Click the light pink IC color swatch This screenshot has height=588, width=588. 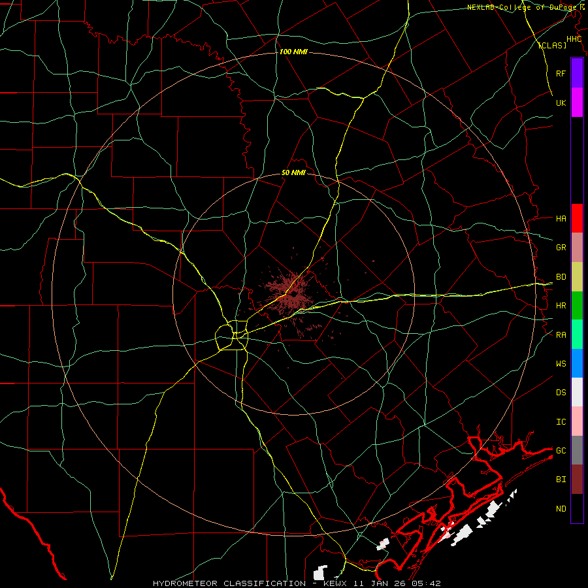[577, 421]
